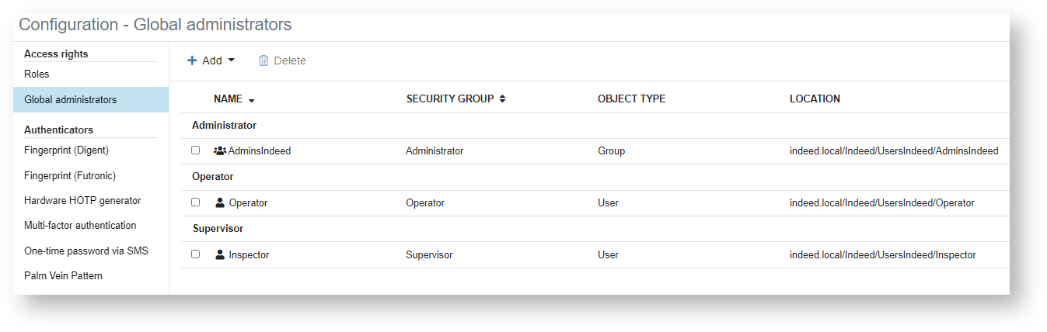The height and width of the screenshot is (332, 1047).
Task: Tick the Operator row checkbox
Action: coord(196,202)
